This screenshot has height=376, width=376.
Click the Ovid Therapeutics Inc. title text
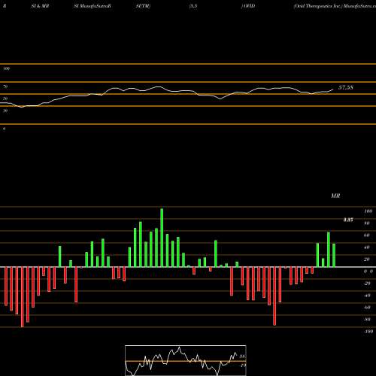tap(335, 6)
